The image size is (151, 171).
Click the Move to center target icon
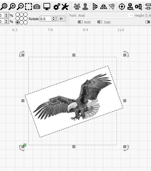click(x=122, y=7)
